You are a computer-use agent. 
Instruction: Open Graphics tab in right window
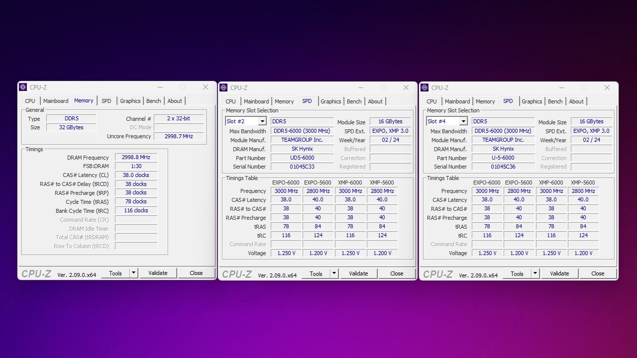(532, 101)
